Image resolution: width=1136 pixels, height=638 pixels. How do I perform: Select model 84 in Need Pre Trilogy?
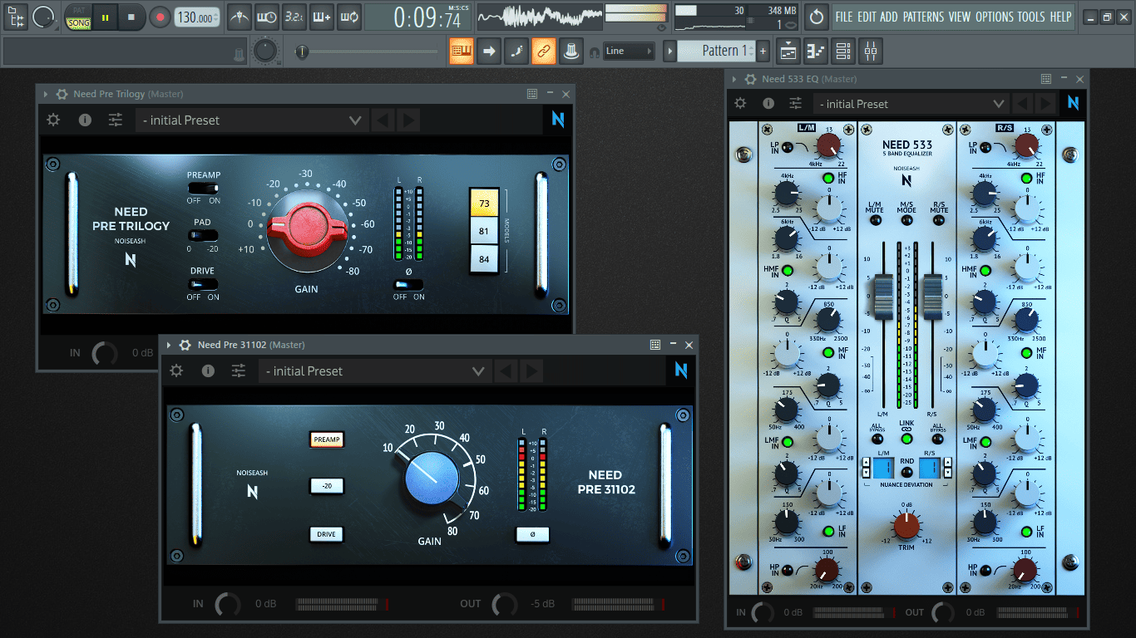point(485,259)
